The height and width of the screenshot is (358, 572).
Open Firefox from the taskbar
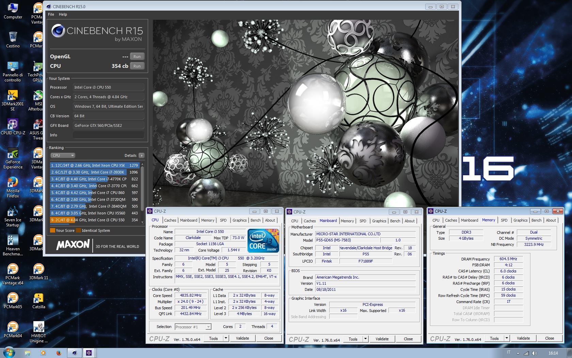(59, 353)
